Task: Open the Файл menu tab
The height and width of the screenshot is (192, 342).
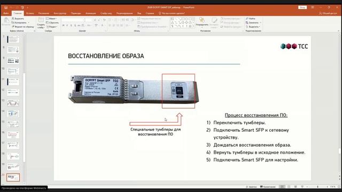Action: pyautogui.click(x=6, y=13)
